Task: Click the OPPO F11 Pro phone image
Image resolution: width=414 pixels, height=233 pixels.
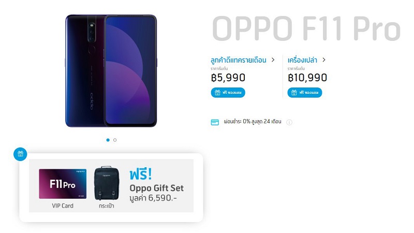Action: coord(111,71)
